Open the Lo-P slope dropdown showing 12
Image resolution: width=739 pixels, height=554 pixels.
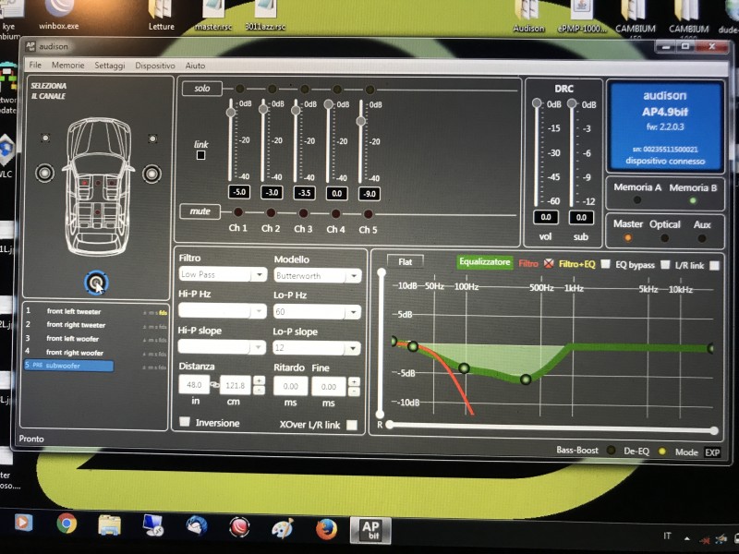click(317, 348)
